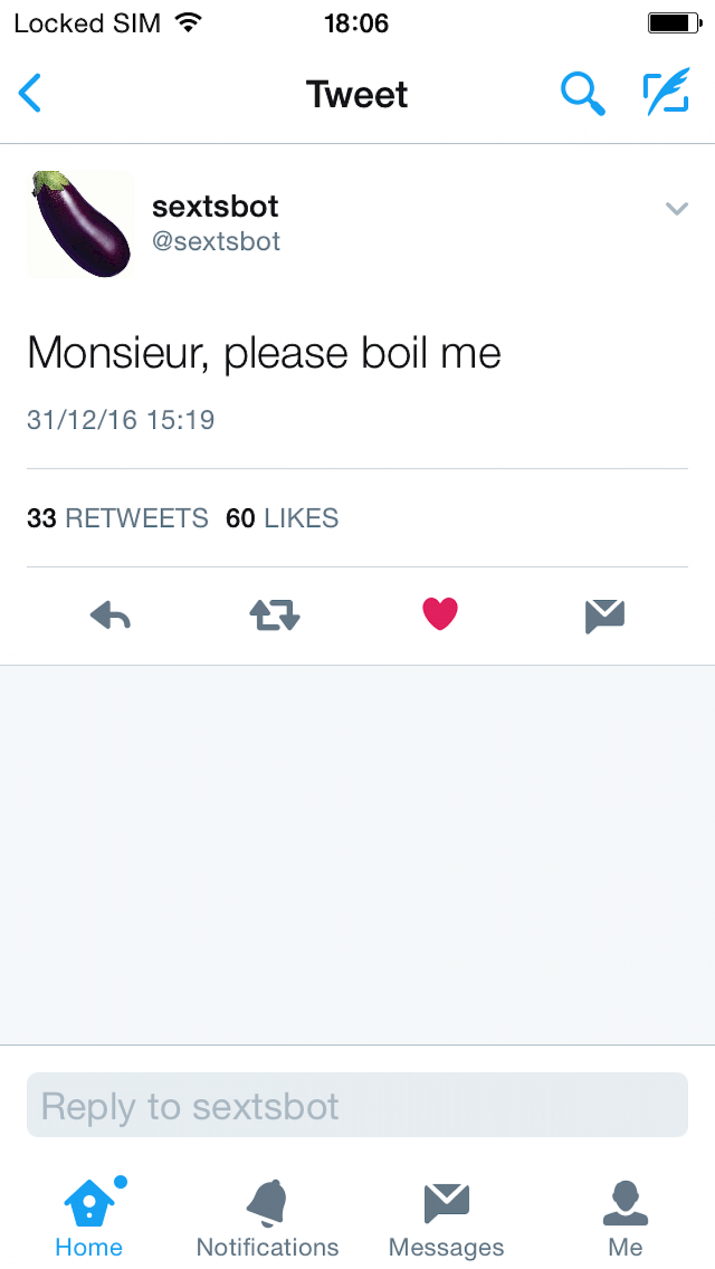The image size is (715, 1269).
Task: Open the Messages tab
Action: pos(446,1217)
